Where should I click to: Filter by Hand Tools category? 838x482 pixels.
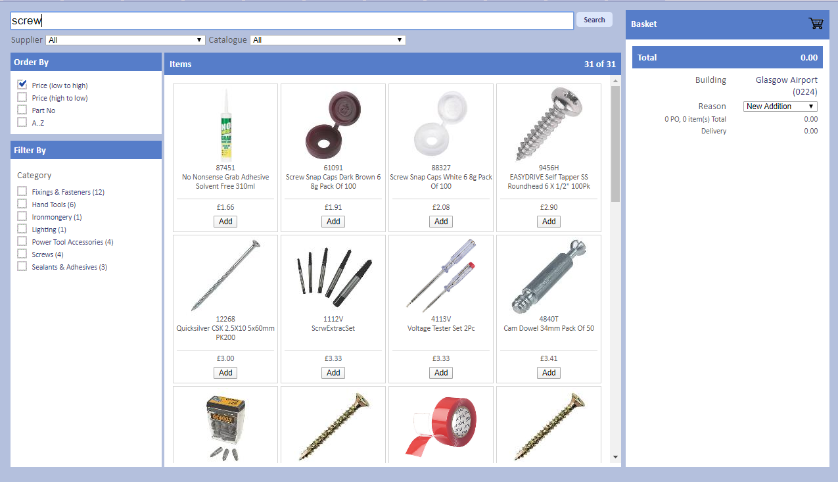point(22,204)
